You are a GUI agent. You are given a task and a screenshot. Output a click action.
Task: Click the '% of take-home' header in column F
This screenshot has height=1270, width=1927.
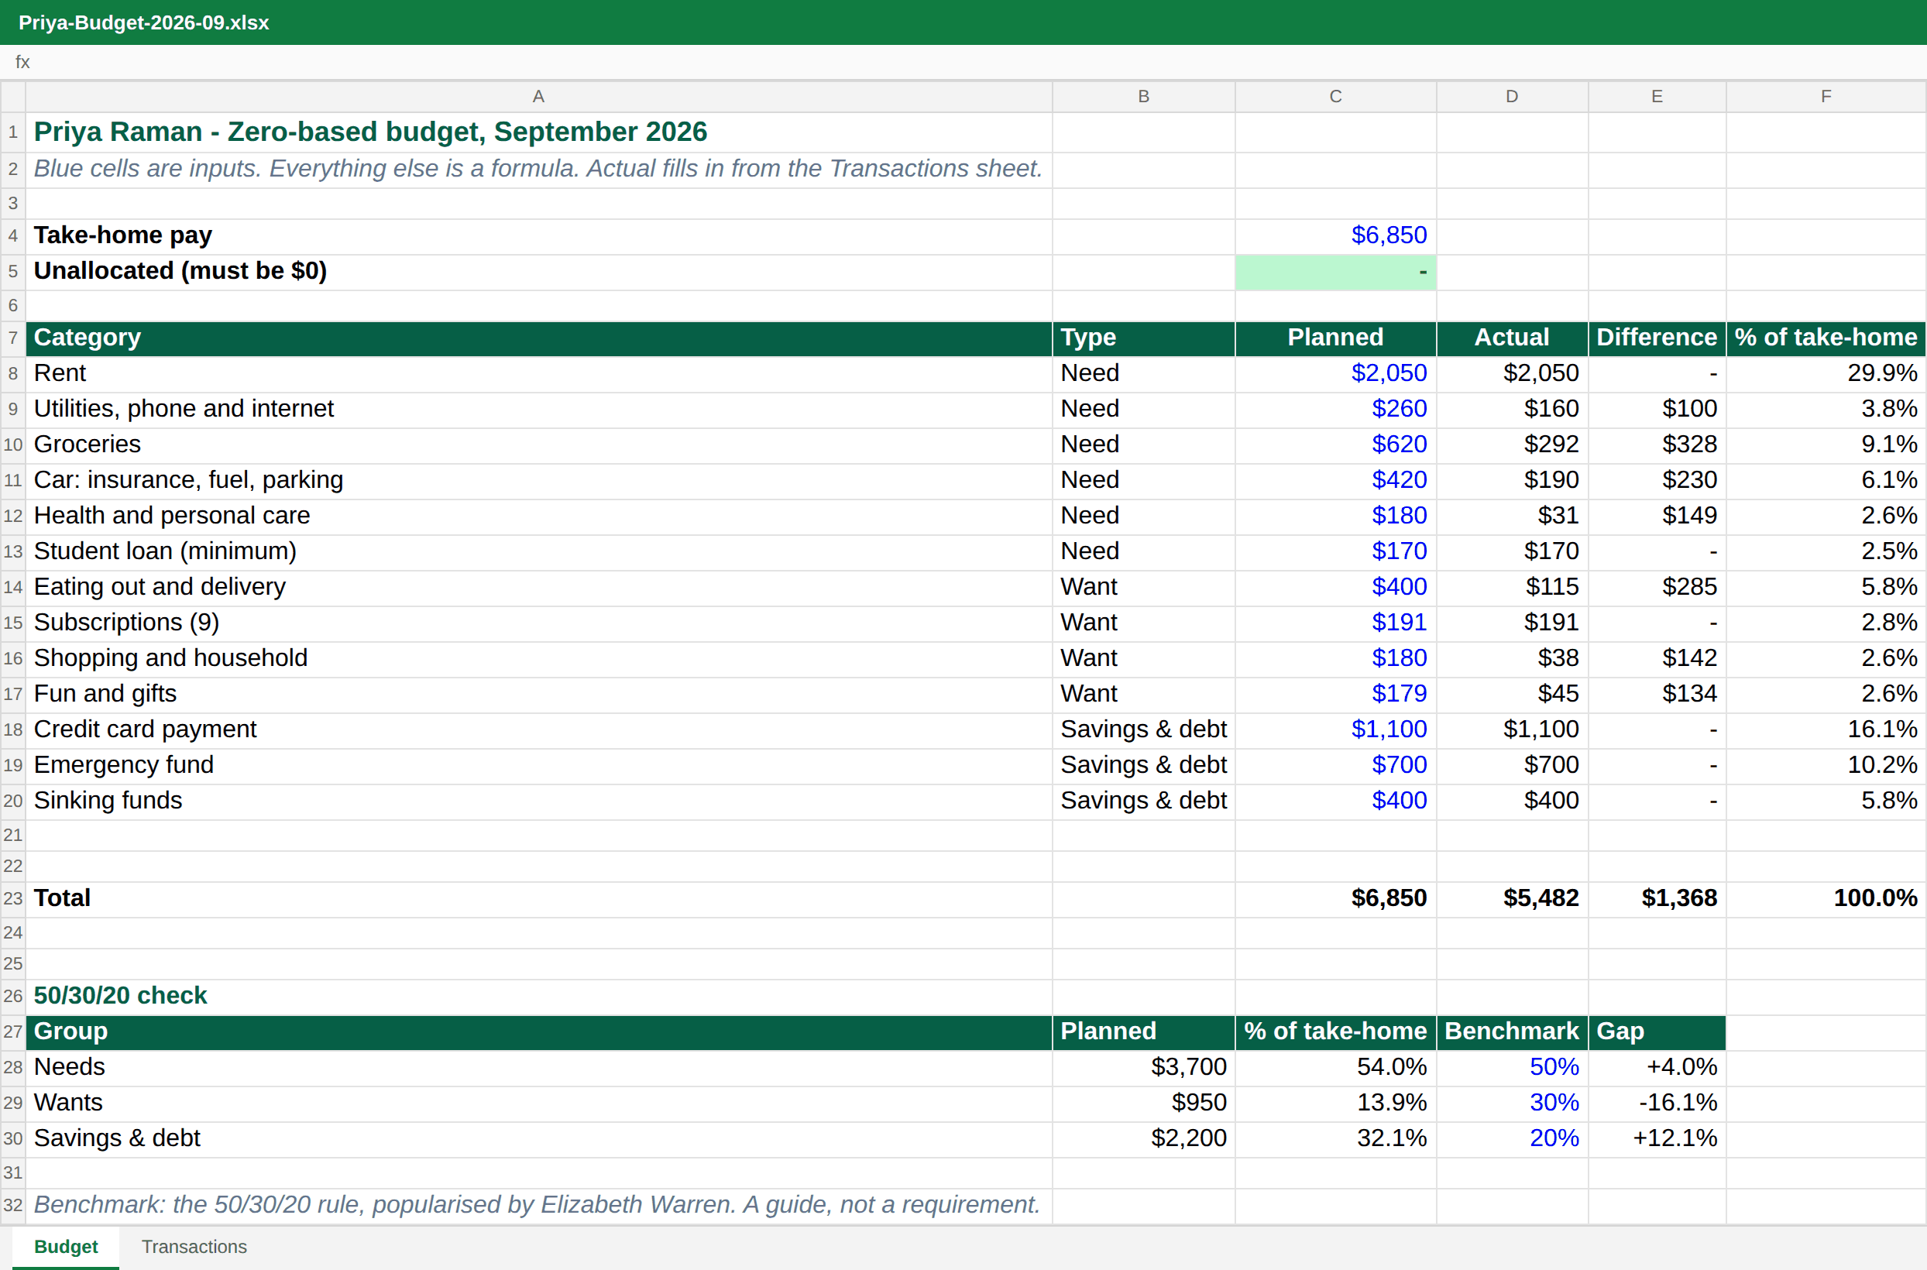click(1826, 338)
